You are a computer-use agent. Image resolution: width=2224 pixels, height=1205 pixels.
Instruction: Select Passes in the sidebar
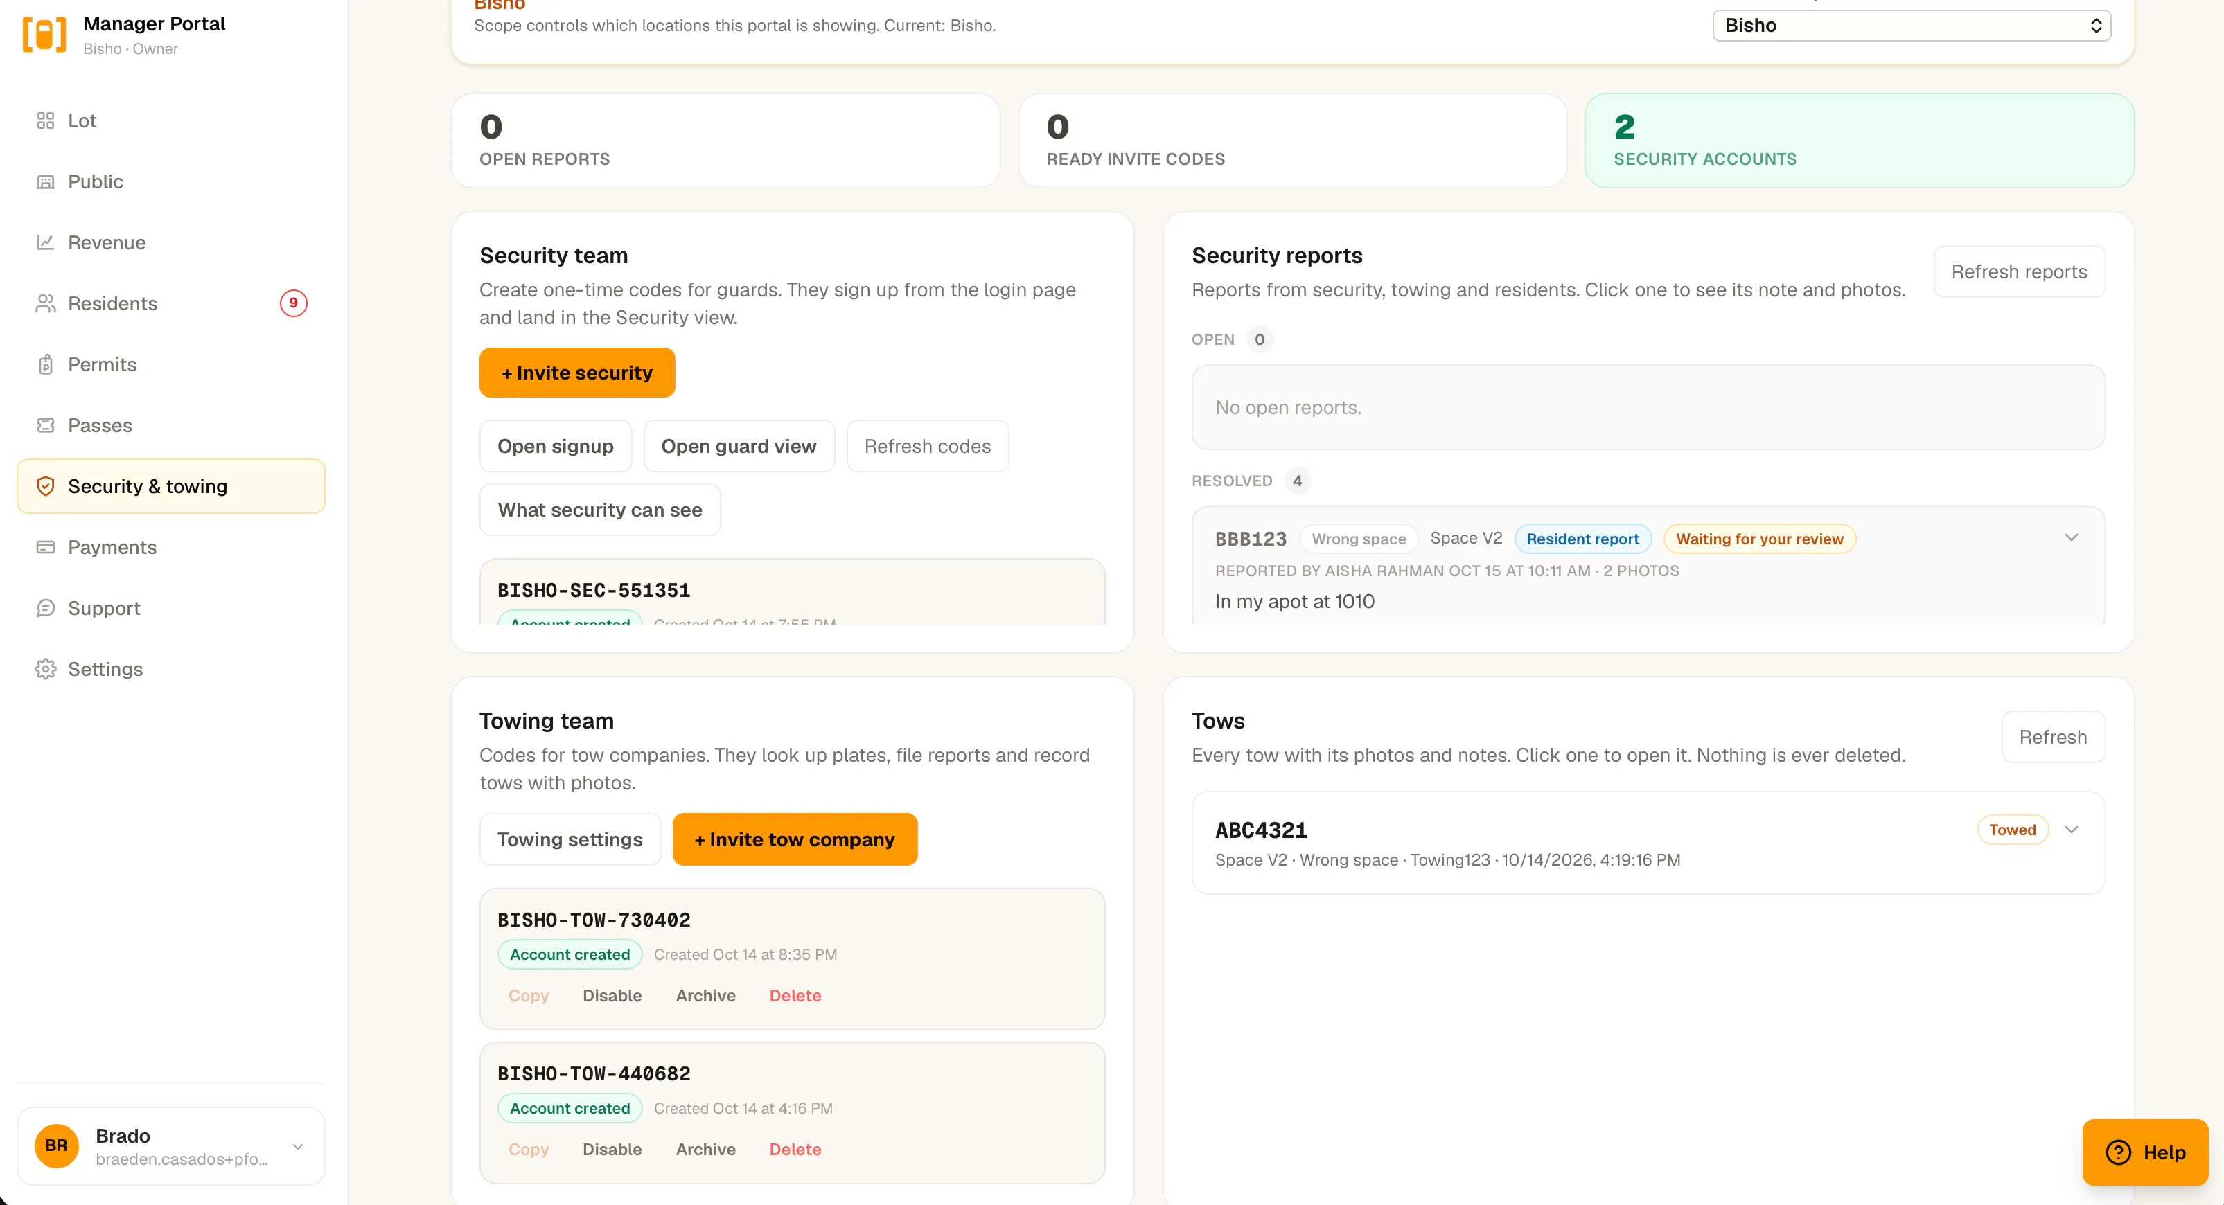pyautogui.click(x=171, y=425)
